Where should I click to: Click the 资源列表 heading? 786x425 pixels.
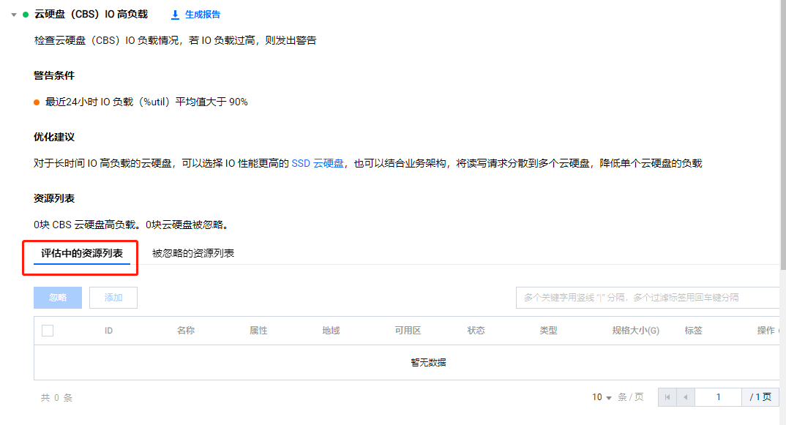pyautogui.click(x=54, y=198)
